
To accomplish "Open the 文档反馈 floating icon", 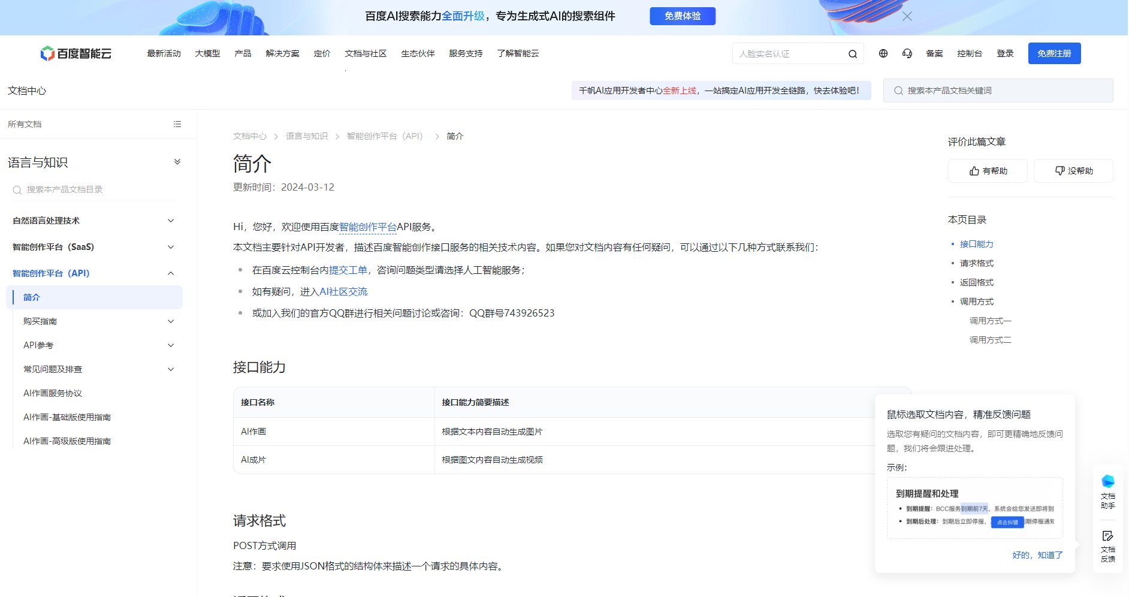I will click(1108, 546).
